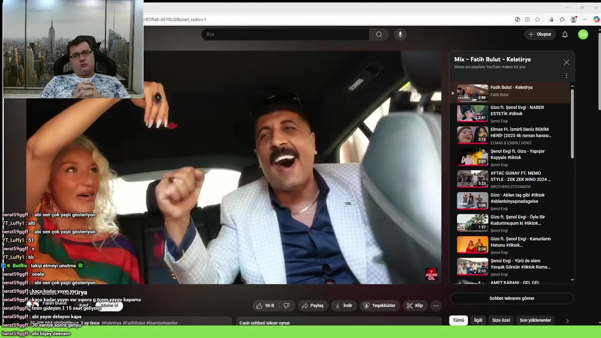
Task: Click the search magnifier icon
Action: [x=379, y=34]
